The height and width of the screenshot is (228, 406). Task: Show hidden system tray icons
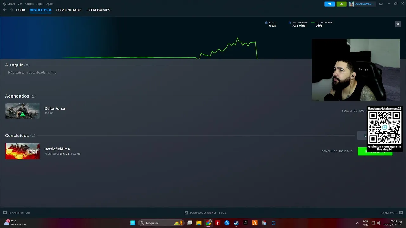coord(357,223)
